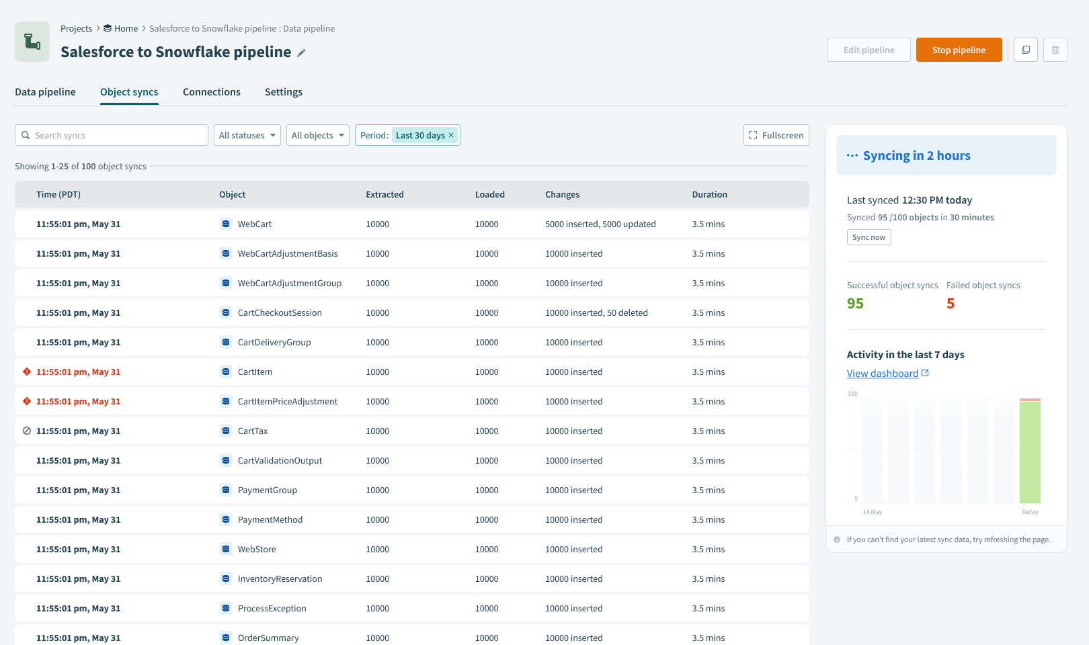The image size is (1089, 645).
Task: Click the PaymentMethod object name
Action: click(270, 519)
